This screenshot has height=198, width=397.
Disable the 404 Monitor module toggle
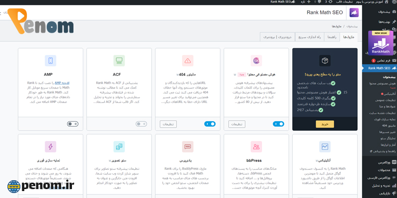(x=209, y=124)
